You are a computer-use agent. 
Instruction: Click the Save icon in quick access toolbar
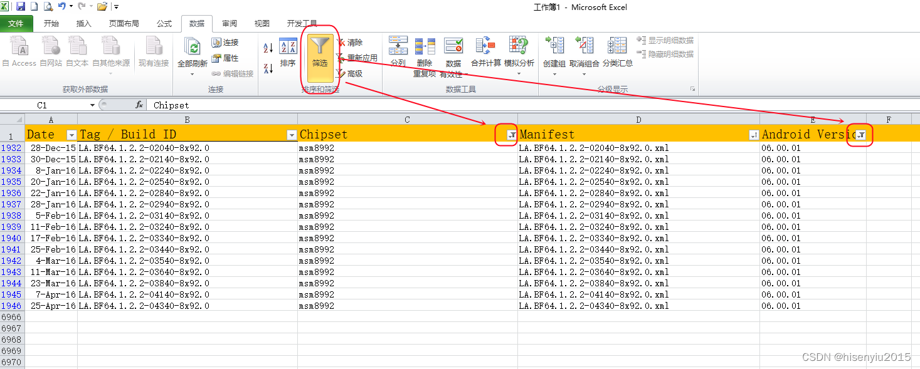pos(21,6)
